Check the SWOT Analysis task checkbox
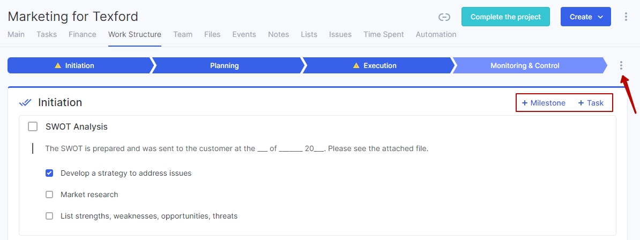 click(x=33, y=126)
